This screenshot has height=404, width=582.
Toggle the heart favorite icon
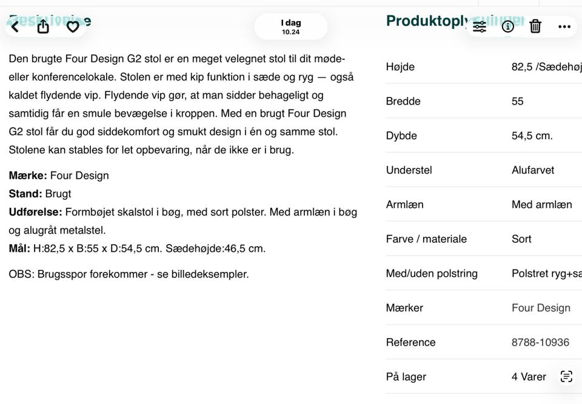tap(73, 27)
